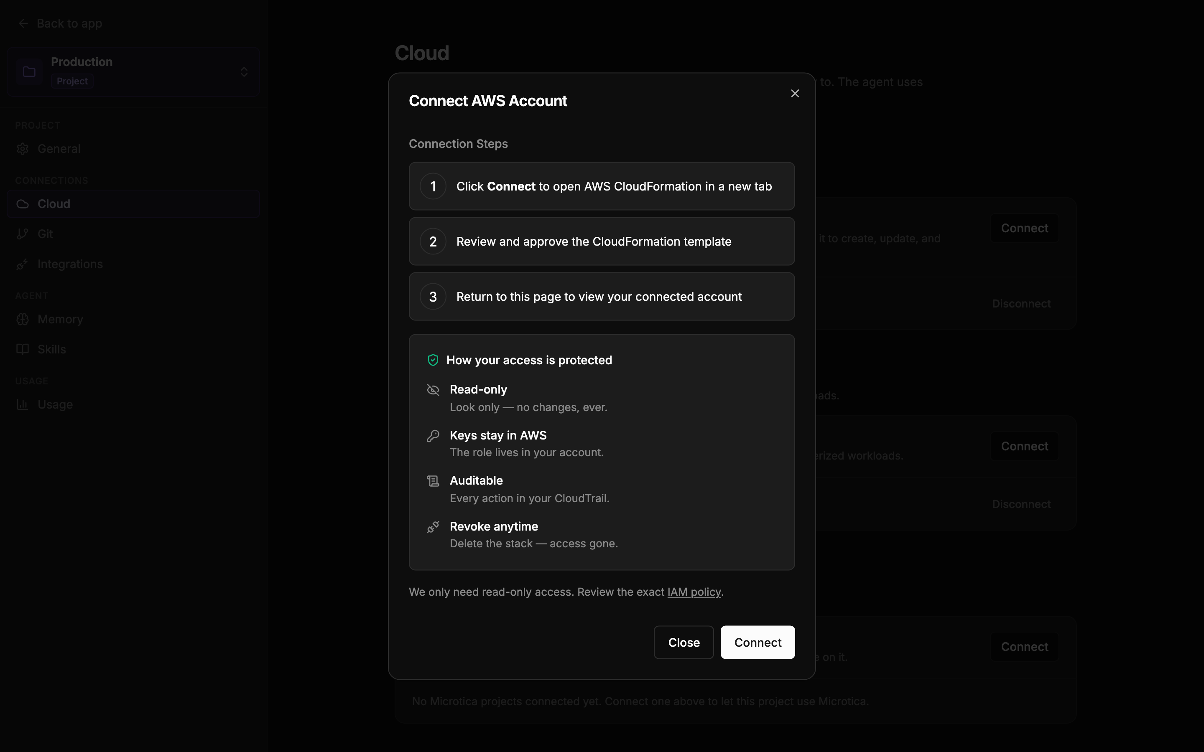This screenshot has width=1204, height=752.
Task: Click the Production project folder icon
Action: click(29, 71)
